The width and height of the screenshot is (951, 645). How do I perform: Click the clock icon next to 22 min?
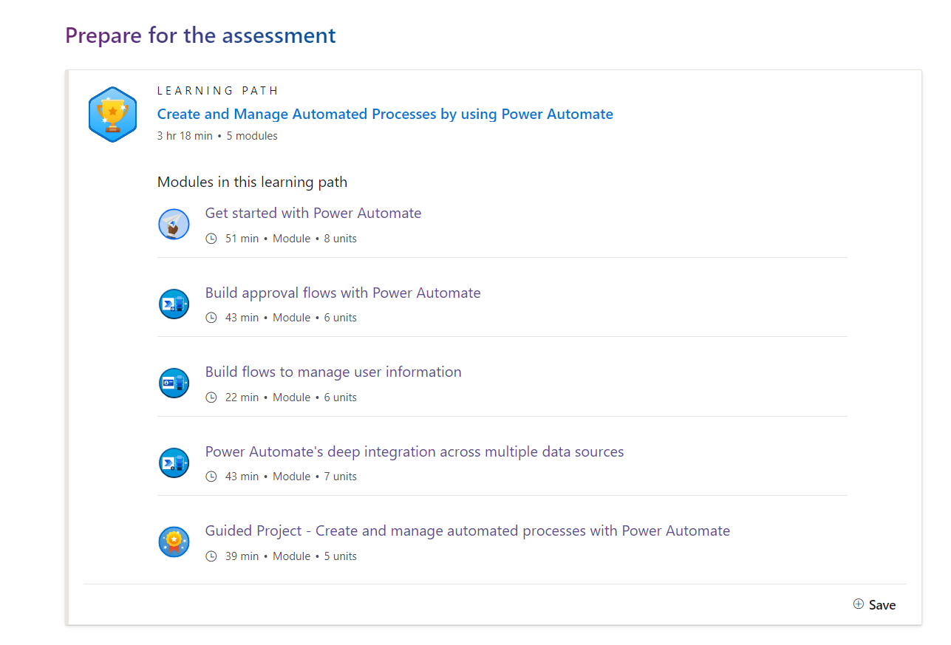click(211, 397)
